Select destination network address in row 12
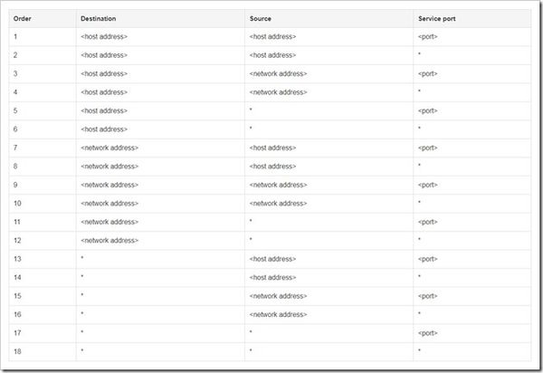The height and width of the screenshot is (373, 543). coord(110,240)
